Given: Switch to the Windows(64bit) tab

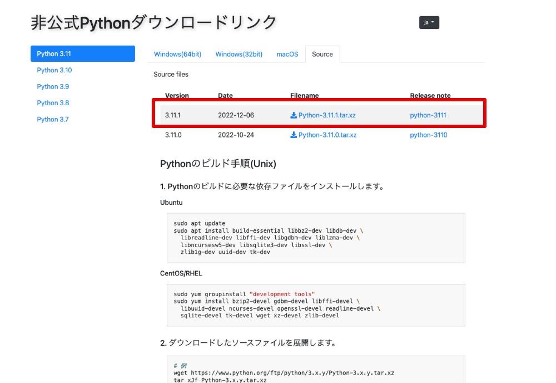Looking at the screenshot, I should (177, 55).
